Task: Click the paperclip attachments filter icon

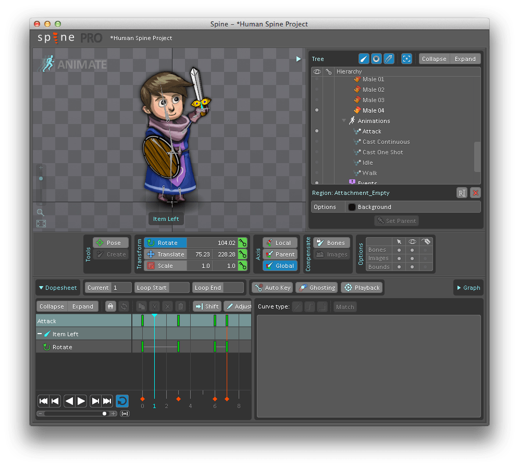Action: click(389, 59)
